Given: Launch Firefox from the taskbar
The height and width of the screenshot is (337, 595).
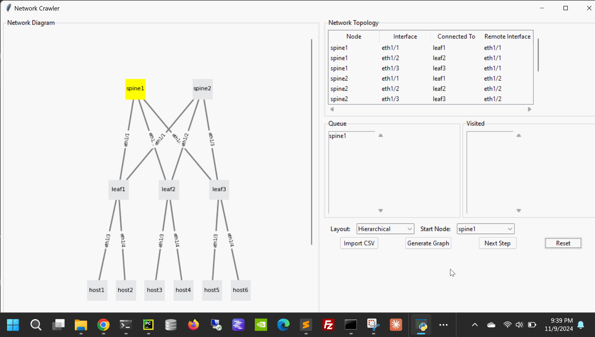Looking at the screenshot, I should 193,325.
